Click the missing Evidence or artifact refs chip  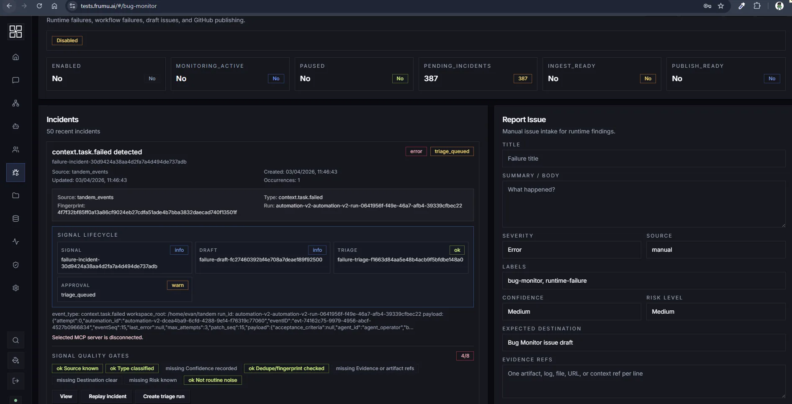point(375,368)
